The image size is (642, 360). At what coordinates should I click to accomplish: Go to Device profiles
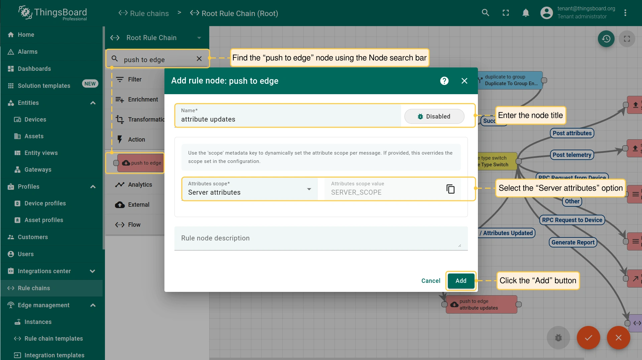point(45,203)
